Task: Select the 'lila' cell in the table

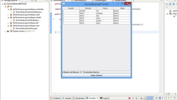Action: click(105, 16)
